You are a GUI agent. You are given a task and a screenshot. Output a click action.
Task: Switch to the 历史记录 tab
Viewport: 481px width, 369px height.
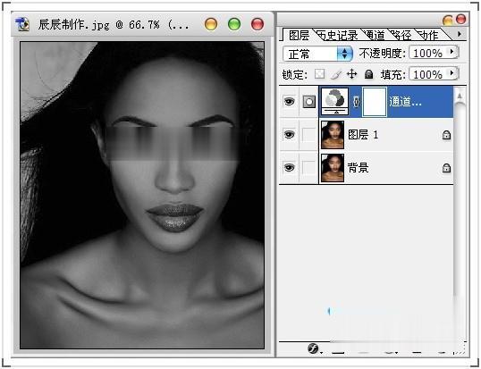[338, 36]
